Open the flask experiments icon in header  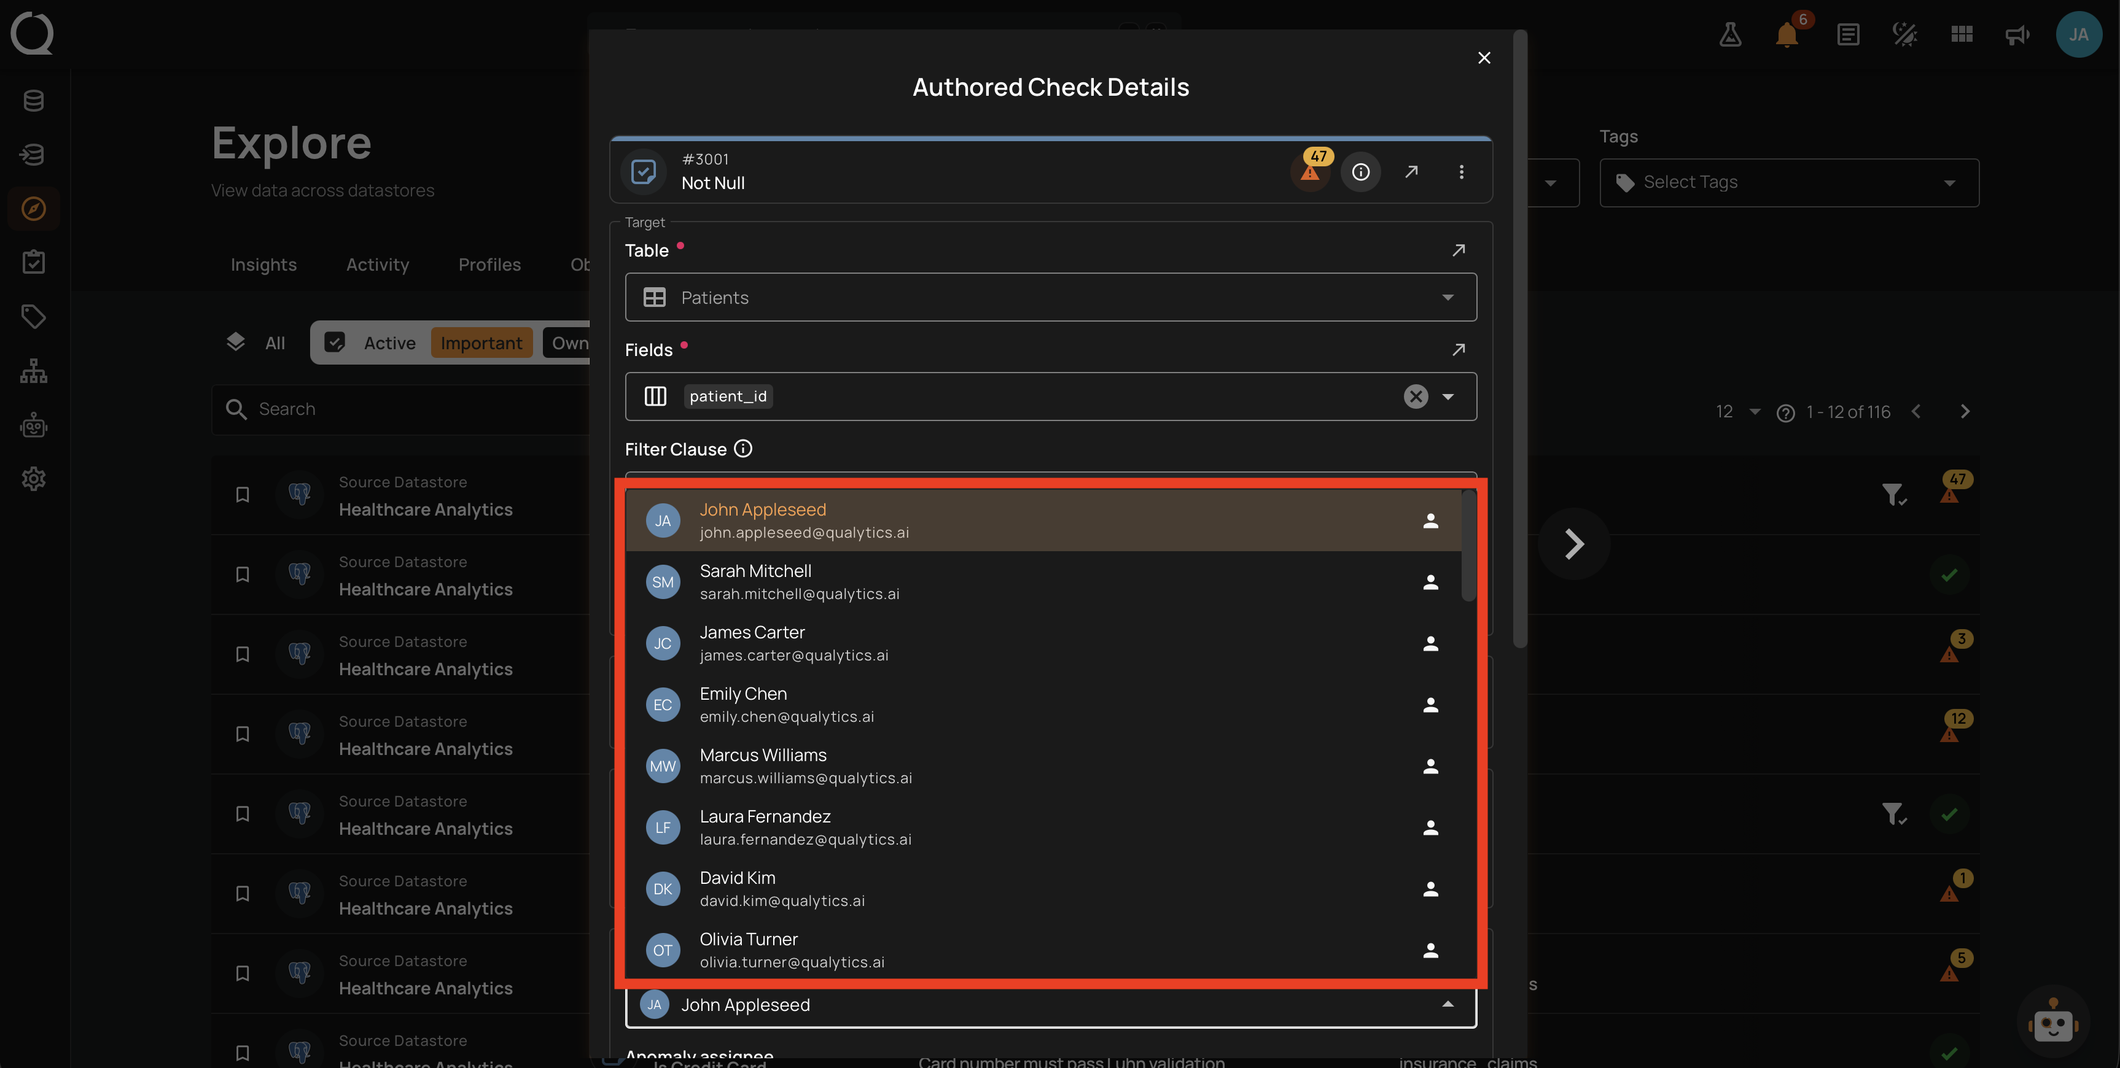point(1730,34)
